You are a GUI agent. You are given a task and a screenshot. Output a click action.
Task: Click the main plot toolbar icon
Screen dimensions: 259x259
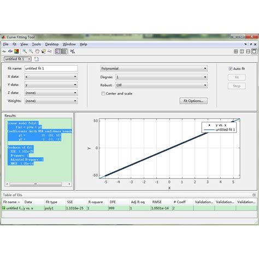click(4, 51)
